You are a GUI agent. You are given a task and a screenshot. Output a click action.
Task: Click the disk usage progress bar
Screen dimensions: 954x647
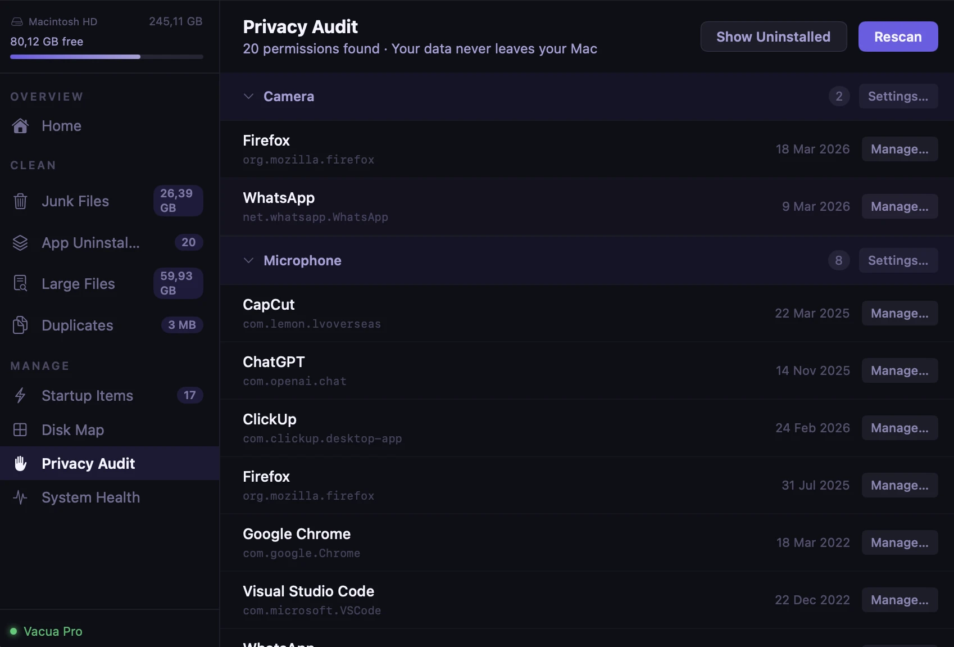click(107, 57)
